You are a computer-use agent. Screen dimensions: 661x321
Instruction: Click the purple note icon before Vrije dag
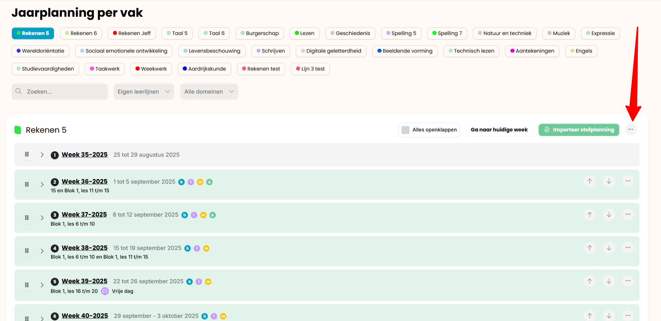click(x=105, y=291)
